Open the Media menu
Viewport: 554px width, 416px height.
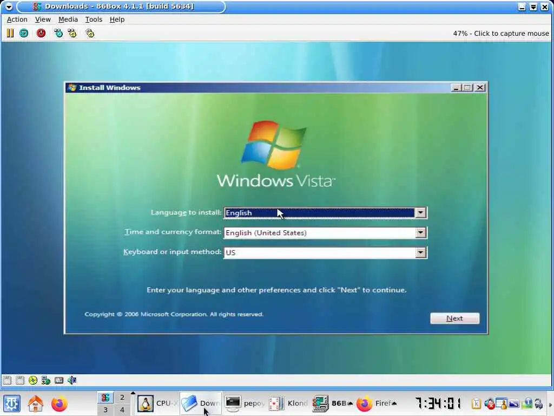pos(68,19)
